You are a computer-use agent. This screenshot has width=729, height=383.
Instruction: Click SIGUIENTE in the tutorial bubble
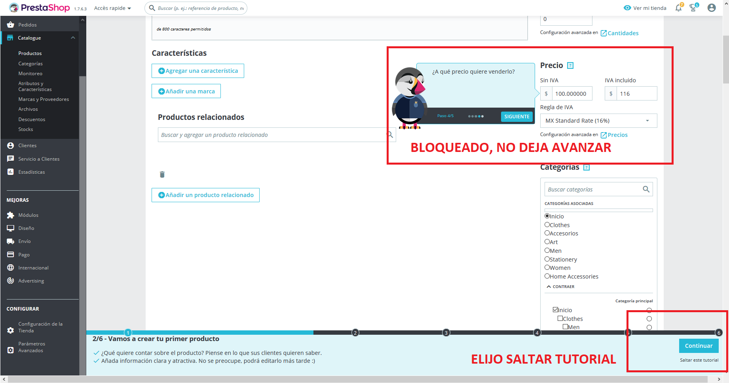click(x=517, y=117)
